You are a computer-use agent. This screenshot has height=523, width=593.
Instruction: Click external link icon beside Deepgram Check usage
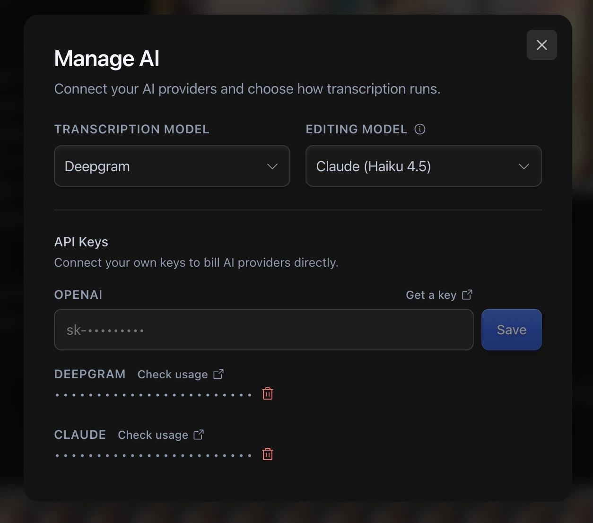[218, 374]
